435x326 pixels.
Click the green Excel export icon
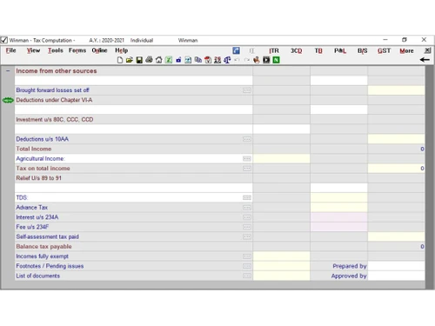pos(169,60)
